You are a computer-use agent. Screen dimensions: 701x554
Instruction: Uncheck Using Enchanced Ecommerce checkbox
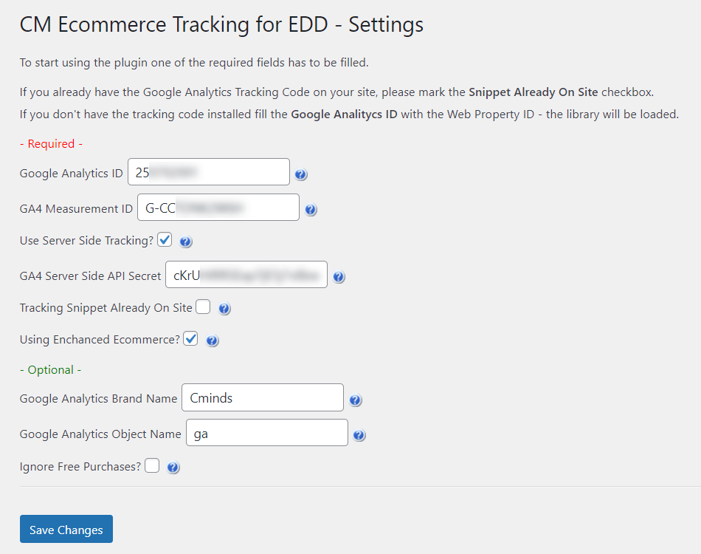190,339
